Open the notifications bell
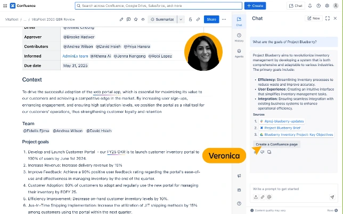This screenshot has width=343, height=214. click(x=310, y=6)
